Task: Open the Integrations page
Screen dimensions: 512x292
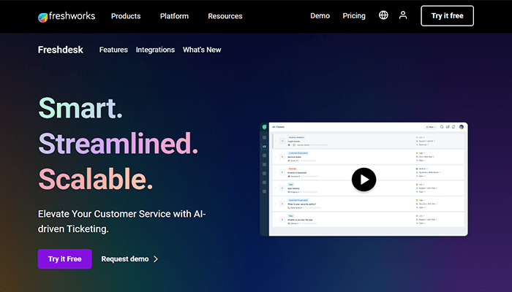Action: [x=155, y=50]
